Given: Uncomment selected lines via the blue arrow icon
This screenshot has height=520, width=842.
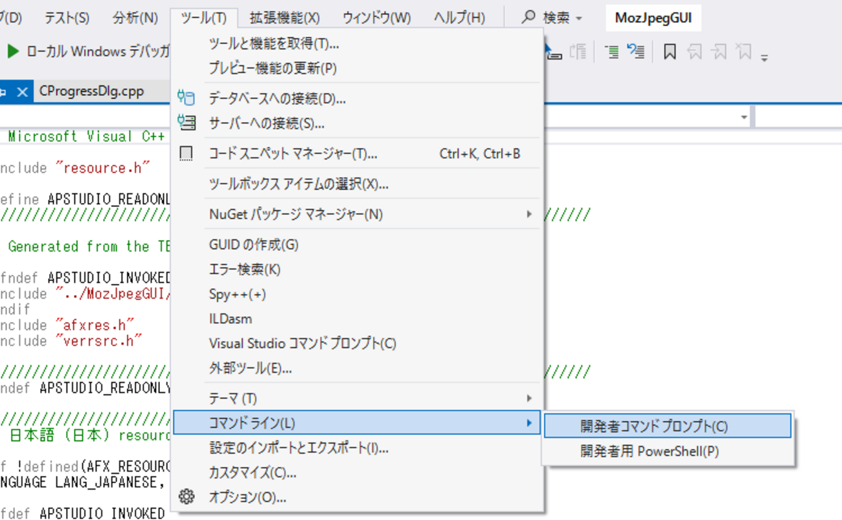Looking at the screenshot, I should 636,51.
